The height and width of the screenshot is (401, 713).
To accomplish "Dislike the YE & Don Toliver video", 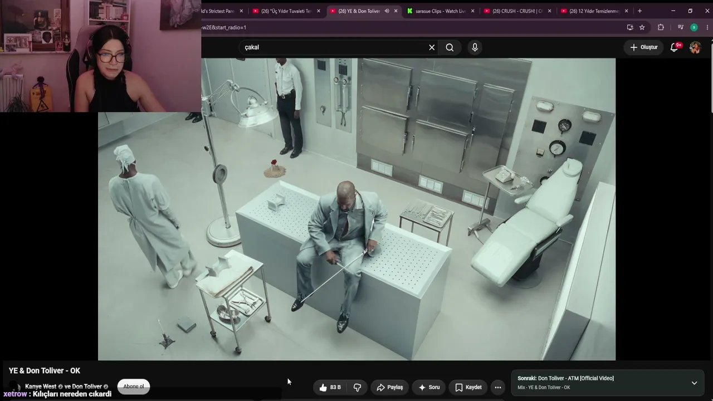I will [358, 388].
